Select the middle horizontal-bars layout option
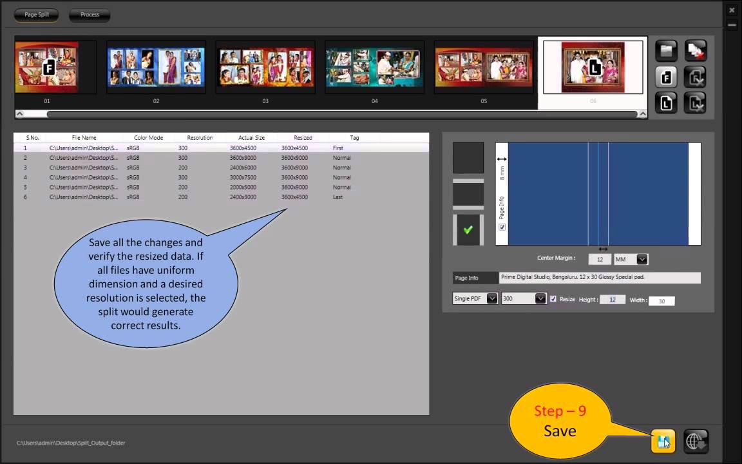This screenshot has height=464, width=742. tap(468, 194)
